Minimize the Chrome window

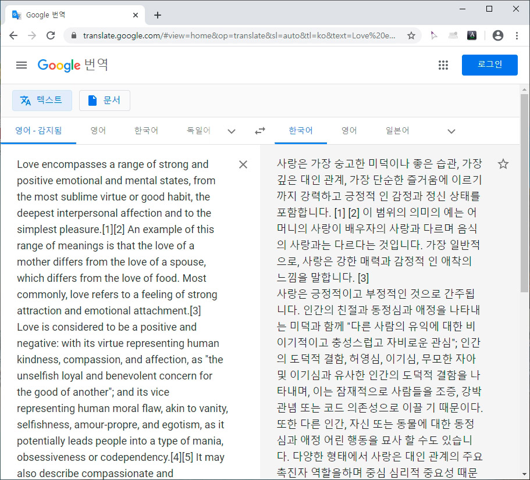pos(463,9)
